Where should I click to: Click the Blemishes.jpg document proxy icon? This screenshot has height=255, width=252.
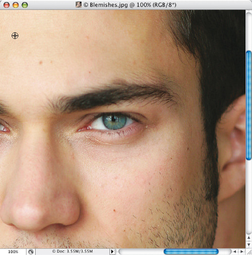tap(79, 5)
